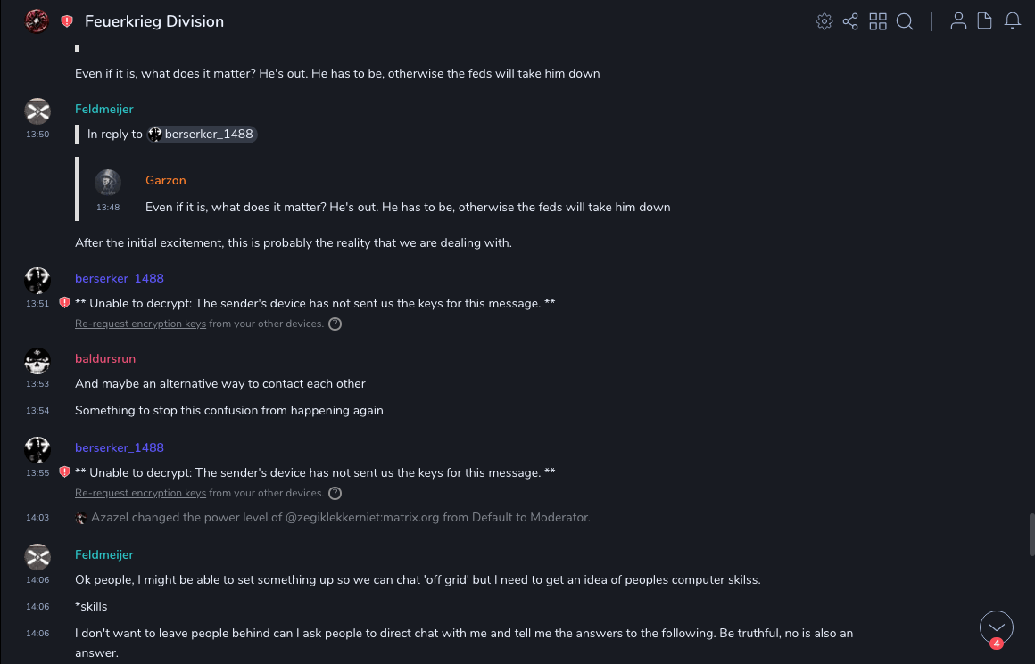Open room settings gear icon

(824, 21)
